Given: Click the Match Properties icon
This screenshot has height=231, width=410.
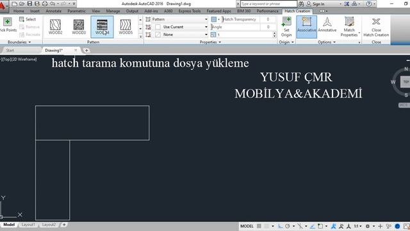Looking at the screenshot, I should (x=349, y=22).
